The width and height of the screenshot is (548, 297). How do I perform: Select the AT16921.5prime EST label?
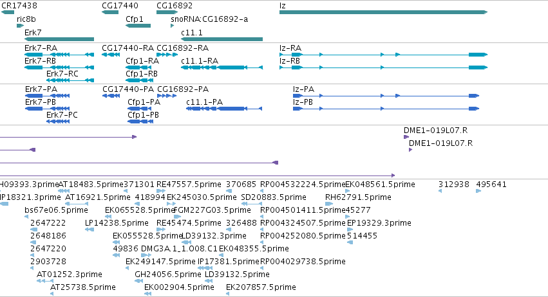(x=98, y=197)
